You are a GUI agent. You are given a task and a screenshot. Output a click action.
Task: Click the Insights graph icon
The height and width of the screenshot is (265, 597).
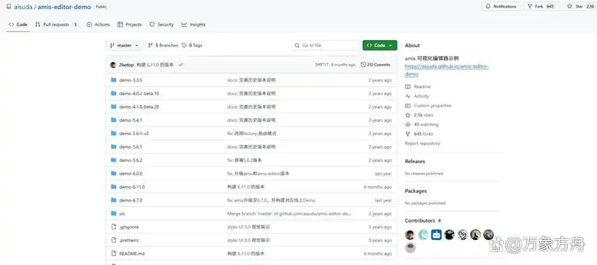(x=184, y=24)
